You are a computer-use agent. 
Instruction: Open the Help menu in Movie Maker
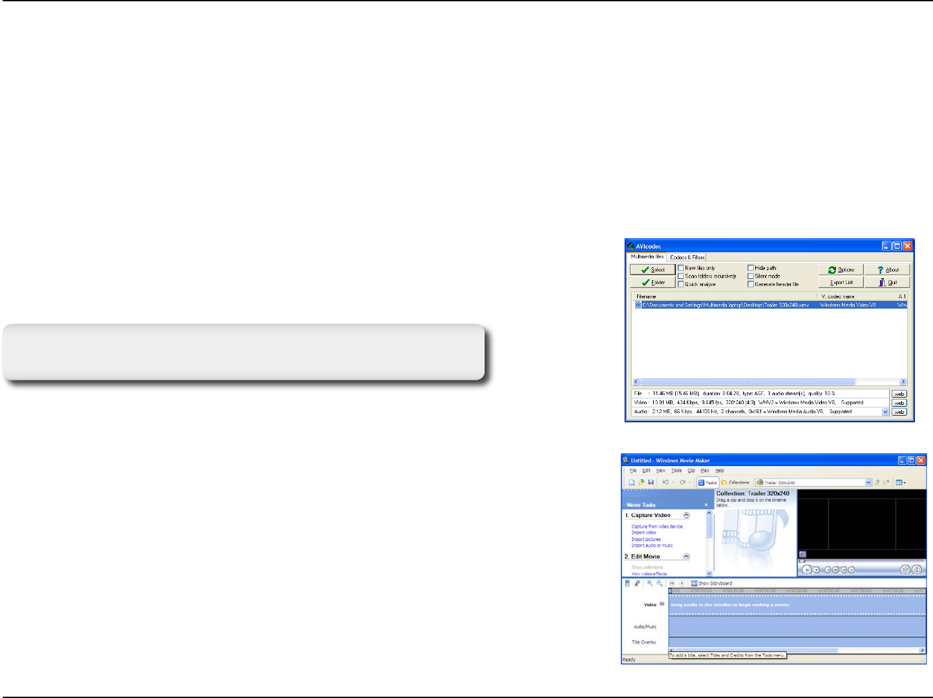click(720, 471)
